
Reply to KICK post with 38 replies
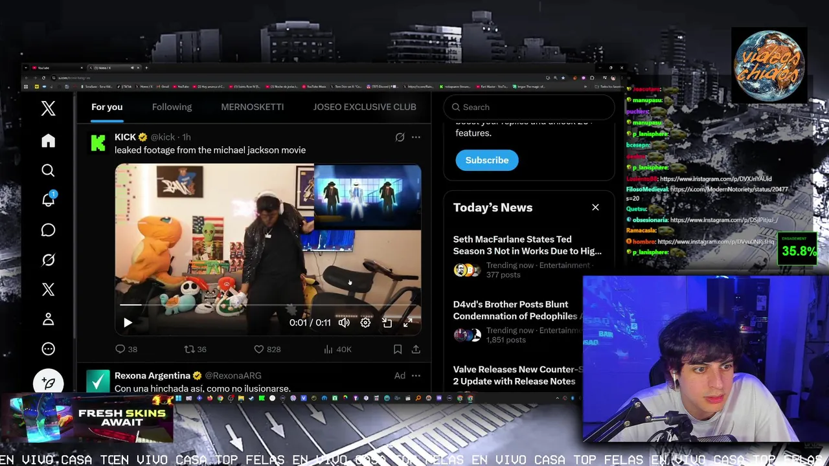[x=126, y=349]
